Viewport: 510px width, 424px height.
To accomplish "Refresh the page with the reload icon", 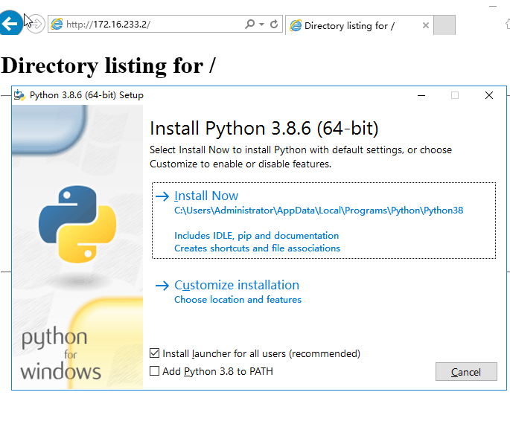I will click(274, 25).
